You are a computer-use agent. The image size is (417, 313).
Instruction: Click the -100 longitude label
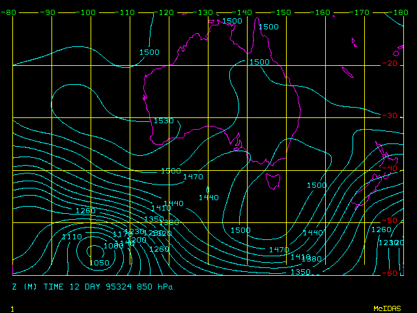coord(87,13)
